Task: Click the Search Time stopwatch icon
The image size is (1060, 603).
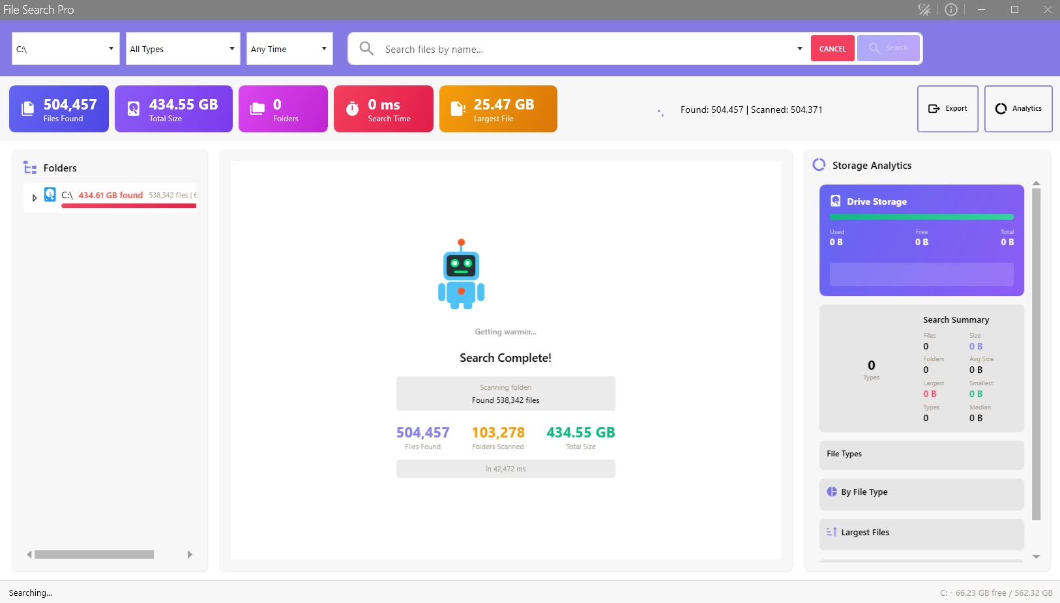Action: click(x=352, y=109)
